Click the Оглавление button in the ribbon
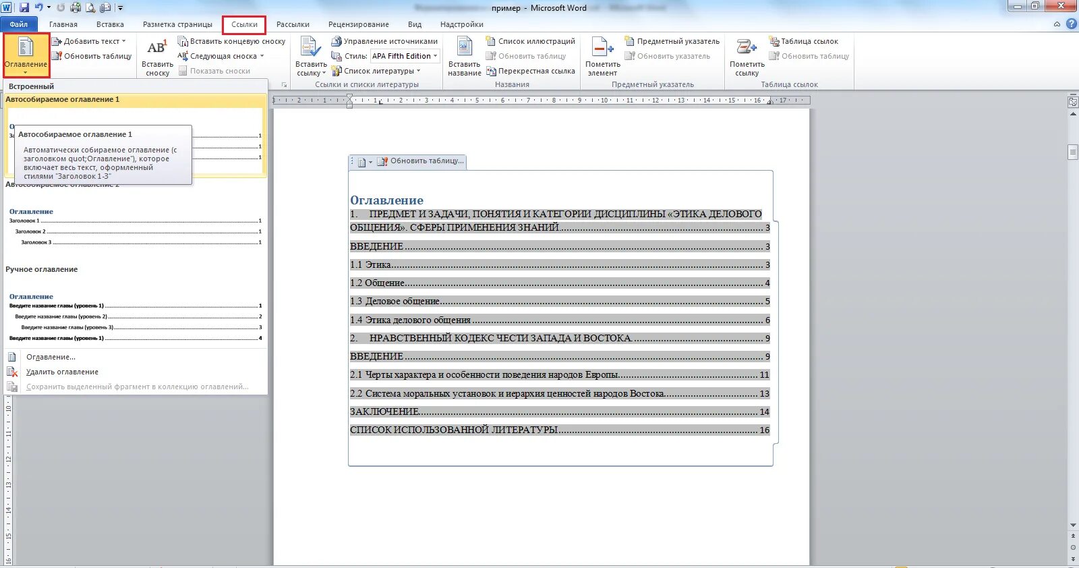The width and height of the screenshot is (1079, 568). point(26,55)
